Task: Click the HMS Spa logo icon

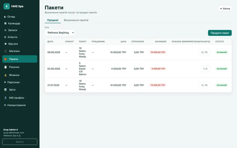Action: pos(7,6)
